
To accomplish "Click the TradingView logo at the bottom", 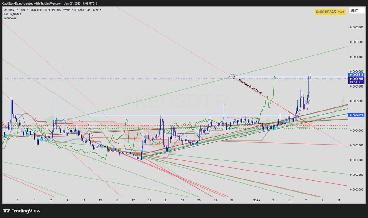I will click(21, 211).
